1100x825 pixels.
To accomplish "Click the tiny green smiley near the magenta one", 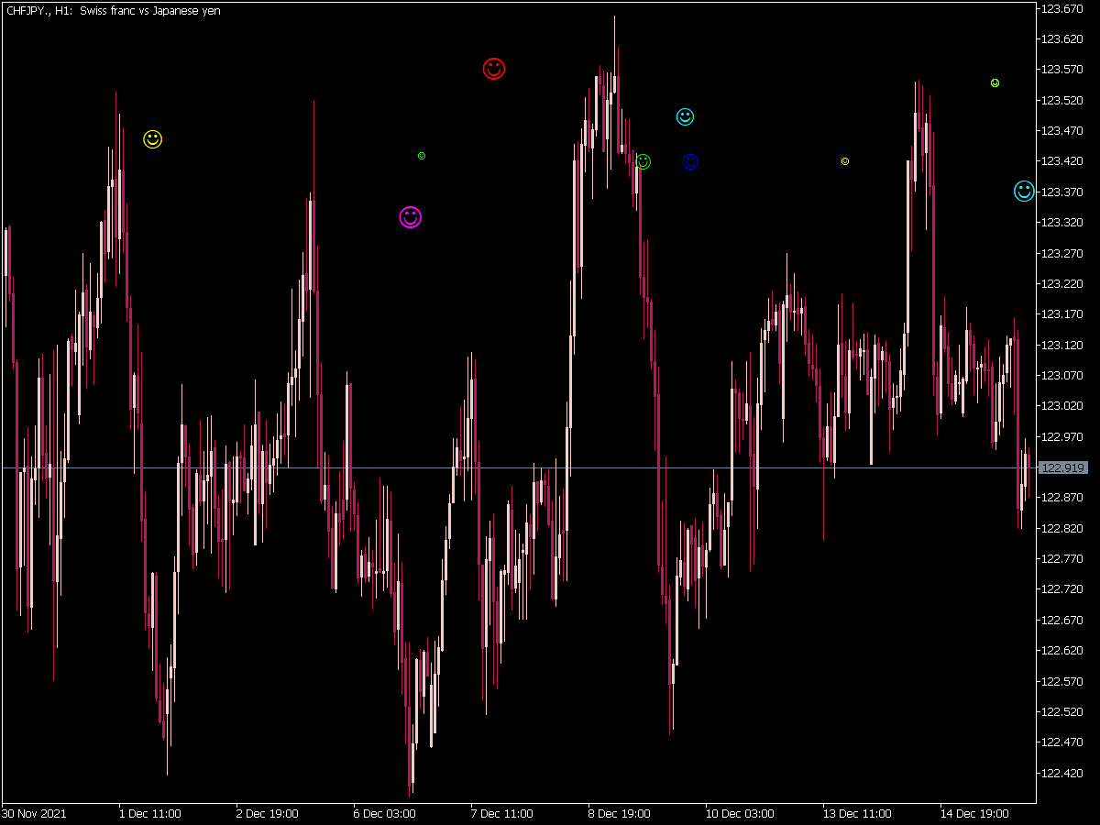I will [x=422, y=156].
